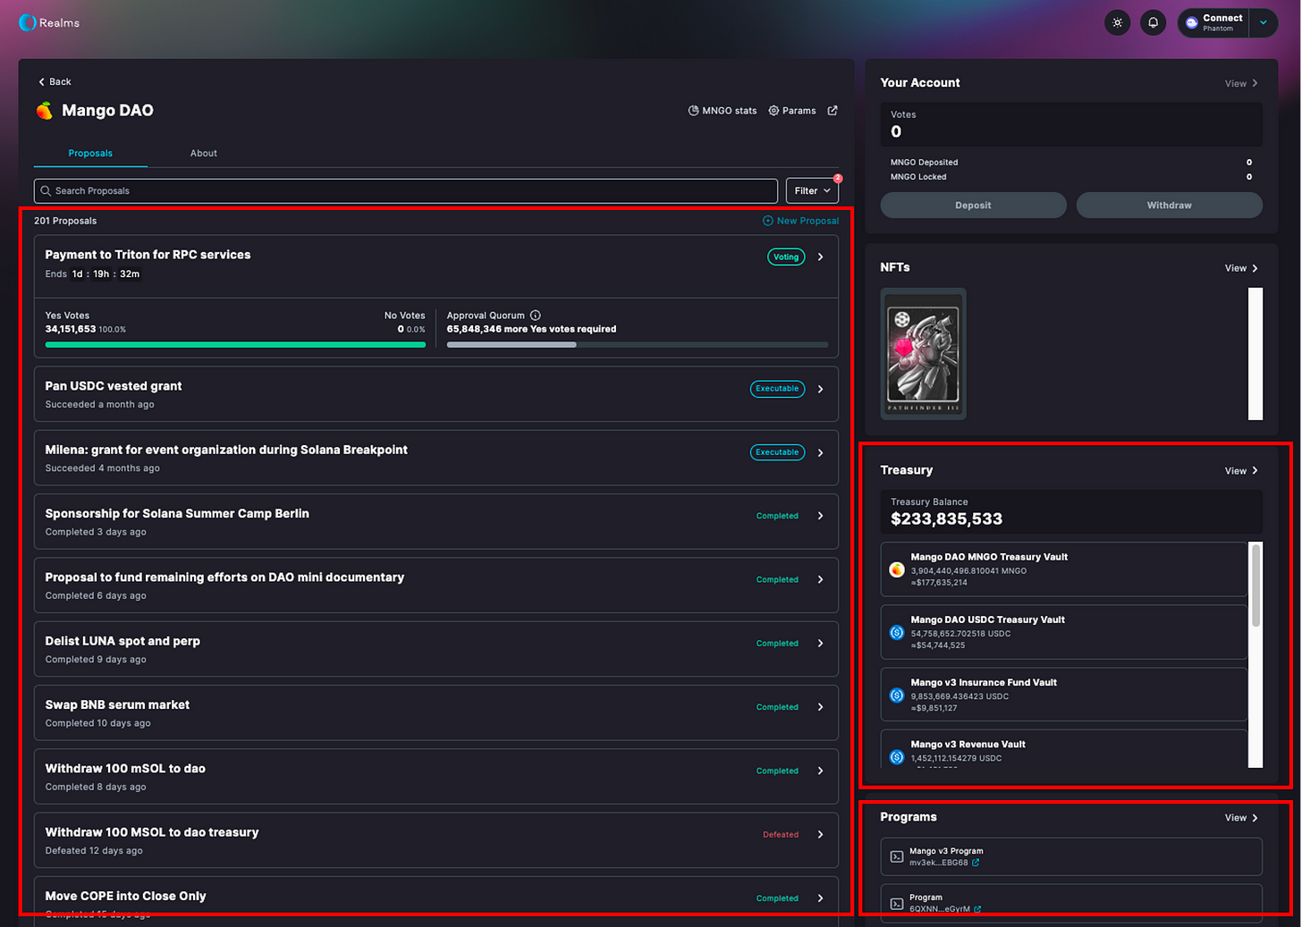
Task: Toggle the light/dark theme sun icon
Action: tap(1118, 22)
